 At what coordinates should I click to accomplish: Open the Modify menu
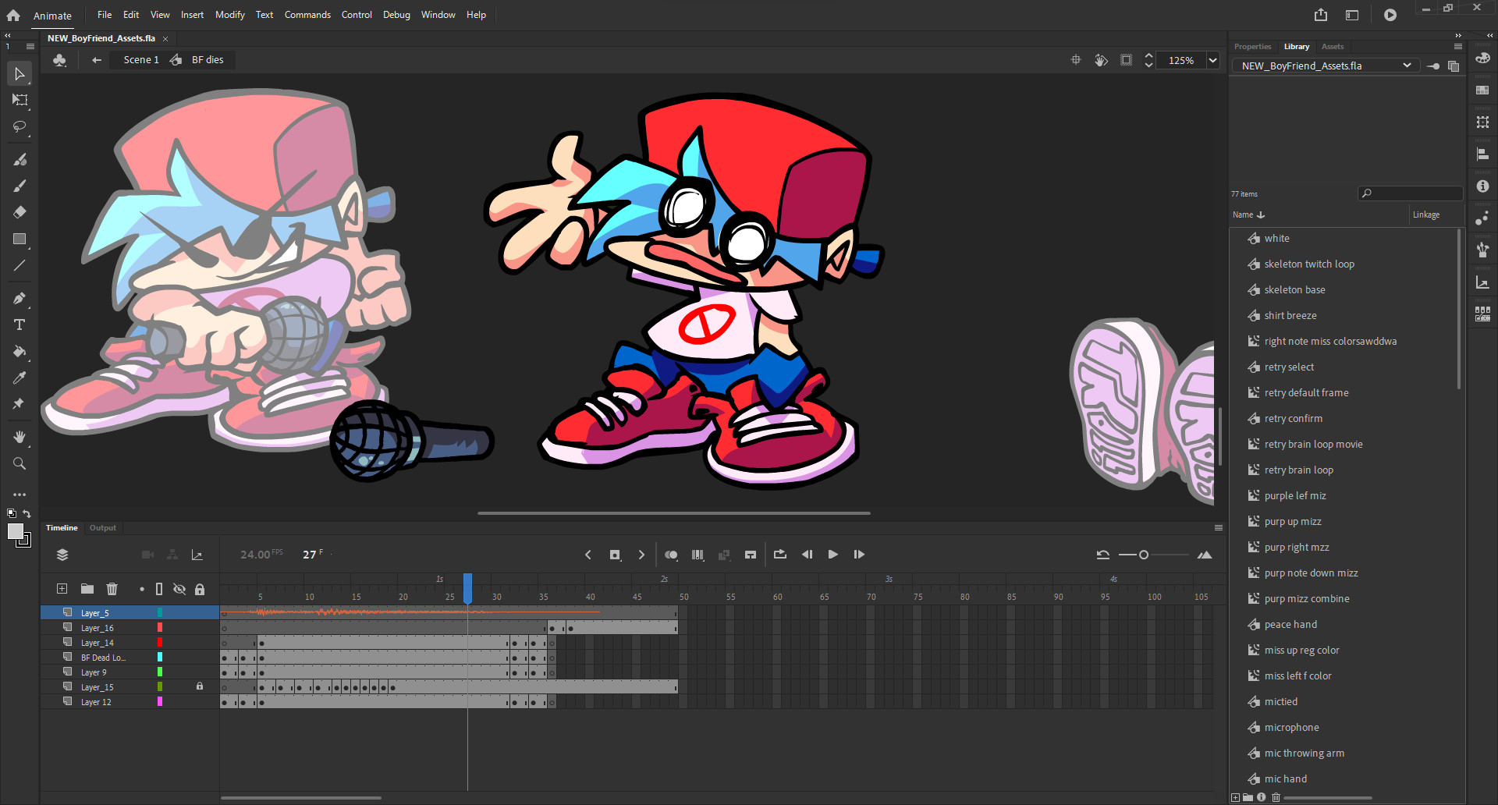[229, 14]
